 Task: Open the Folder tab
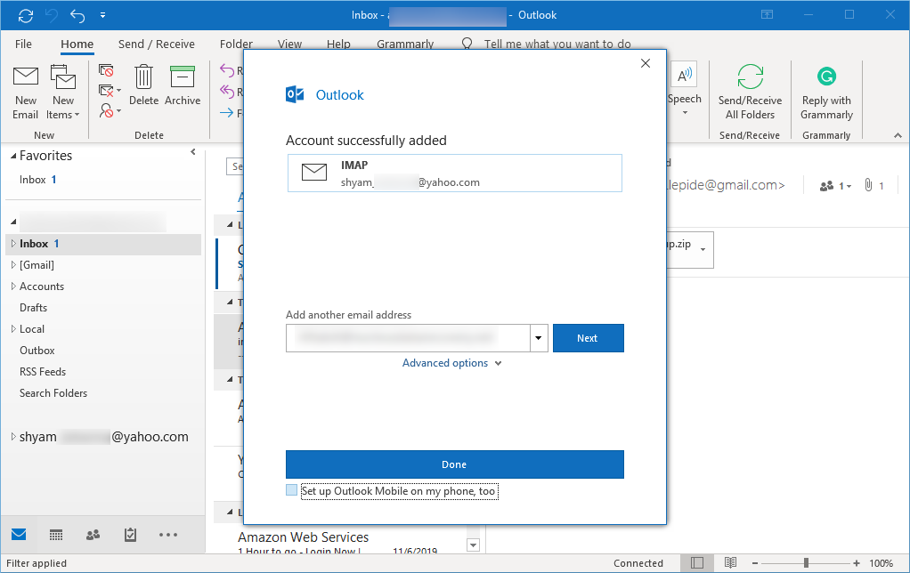click(x=236, y=44)
